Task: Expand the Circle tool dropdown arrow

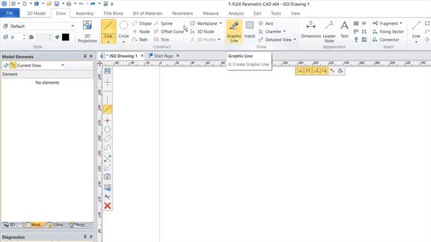Action: coord(123,42)
